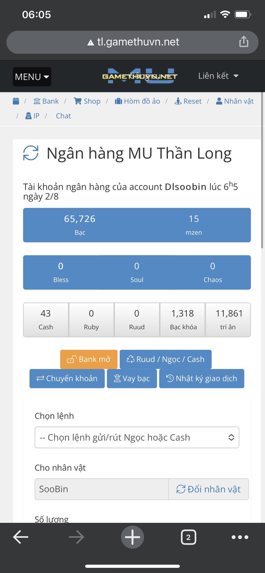Open the browser three-dots menu
Screen dimensions: 265x573
(x=240, y=537)
